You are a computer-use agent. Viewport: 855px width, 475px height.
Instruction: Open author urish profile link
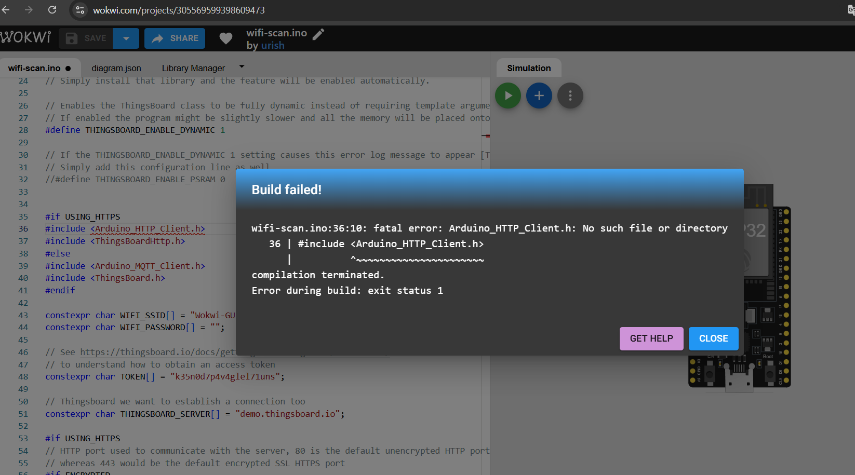coord(273,46)
